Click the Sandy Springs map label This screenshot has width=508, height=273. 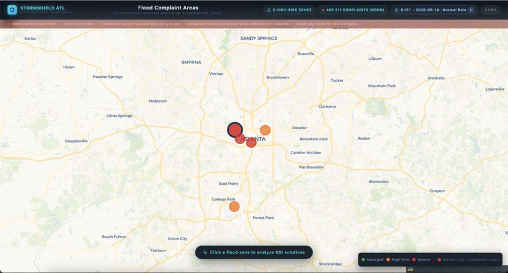tap(258, 38)
